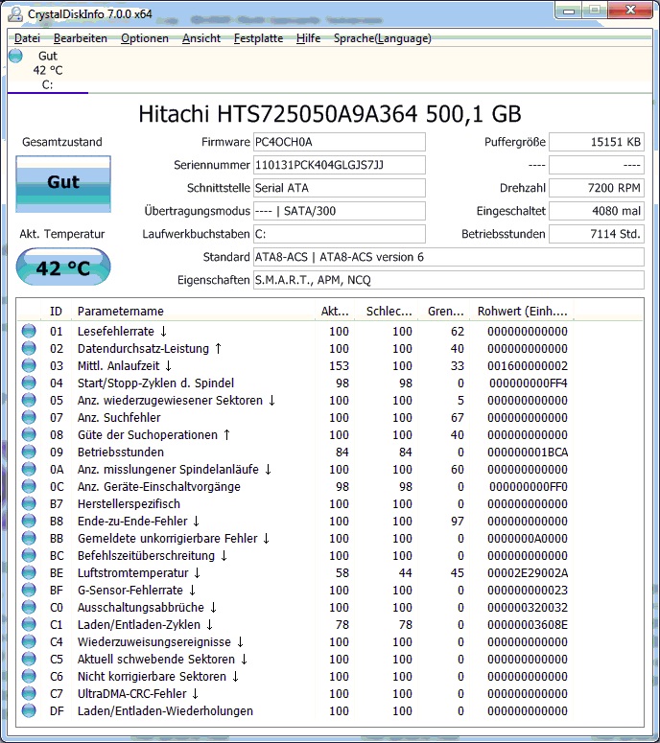This screenshot has width=660, height=743.
Task: Select the C: drive status icon in toolbar
Action: (15, 56)
